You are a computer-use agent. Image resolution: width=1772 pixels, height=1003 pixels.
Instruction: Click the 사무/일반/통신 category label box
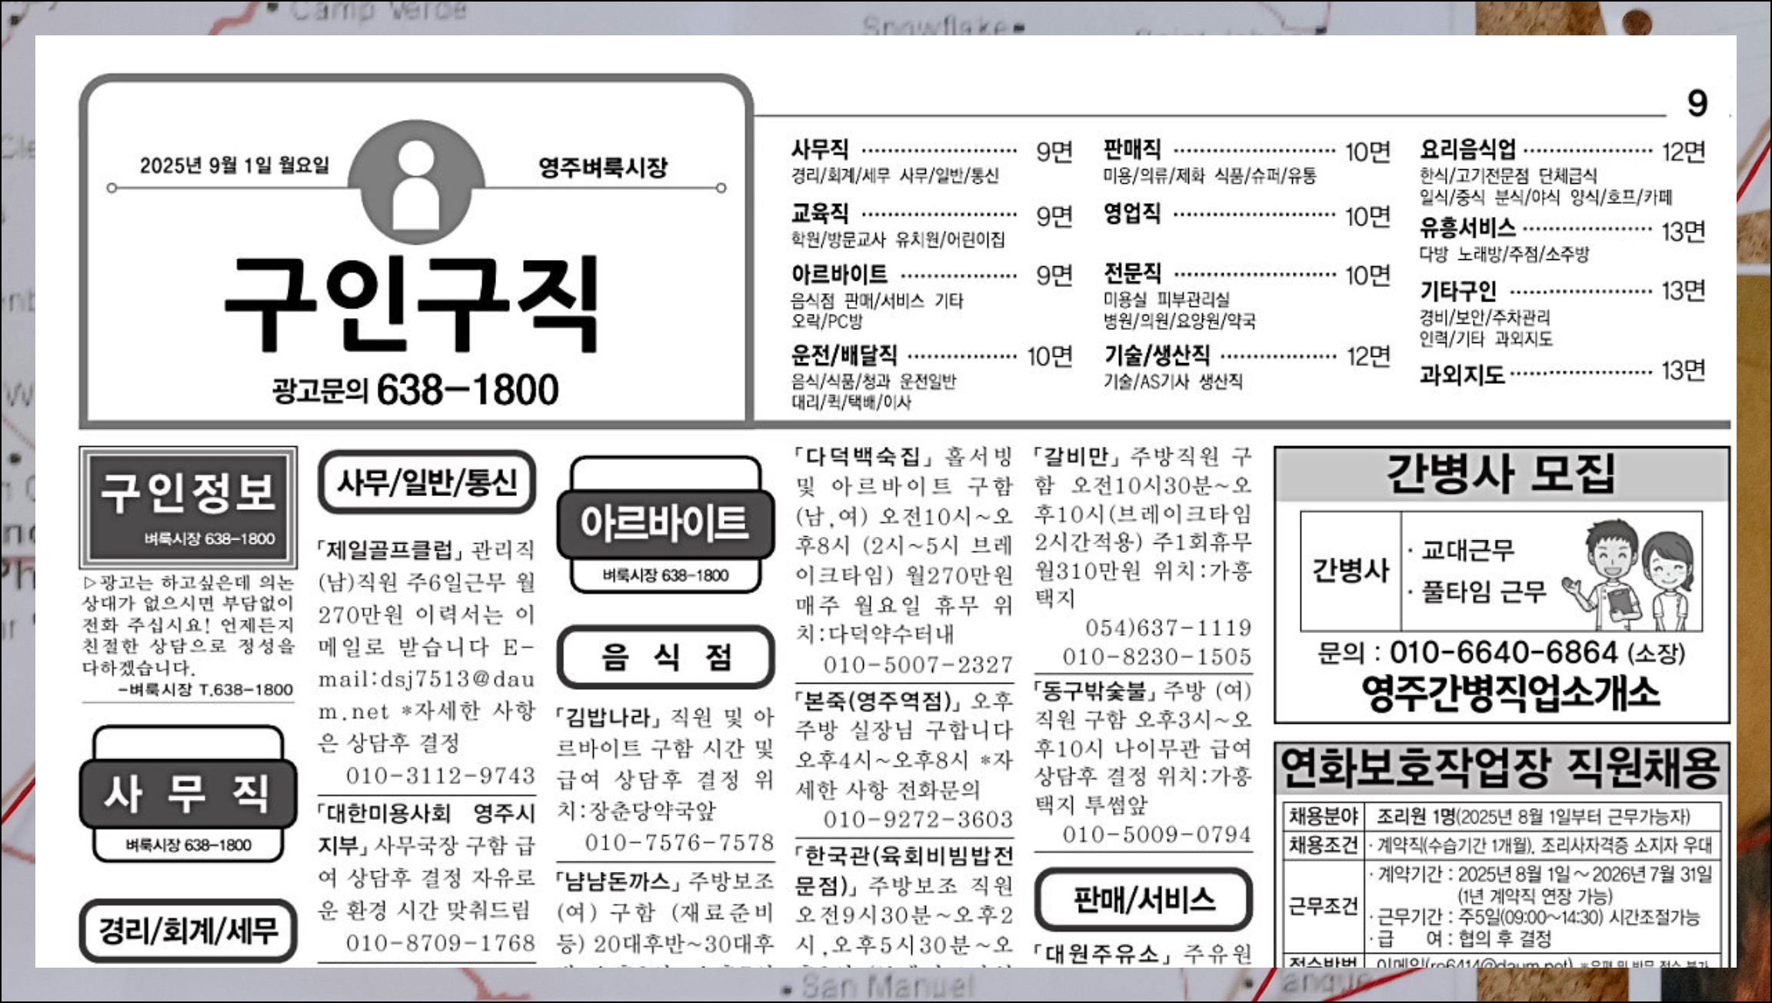click(427, 482)
